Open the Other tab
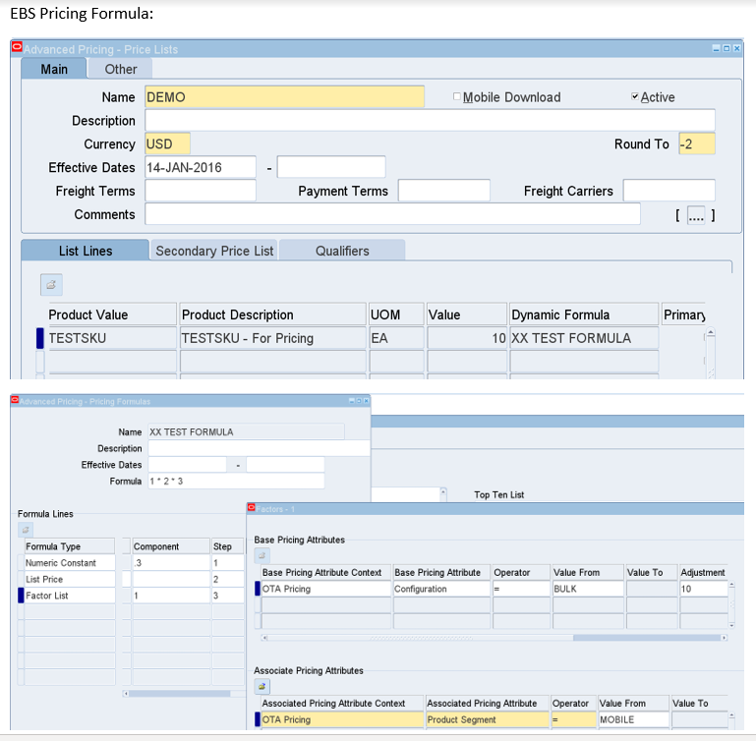Viewport: 756px width, 741px height. pos(121,69)
